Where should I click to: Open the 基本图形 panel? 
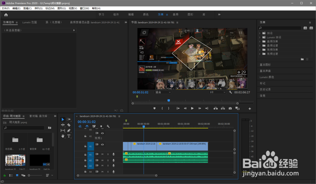265,65
